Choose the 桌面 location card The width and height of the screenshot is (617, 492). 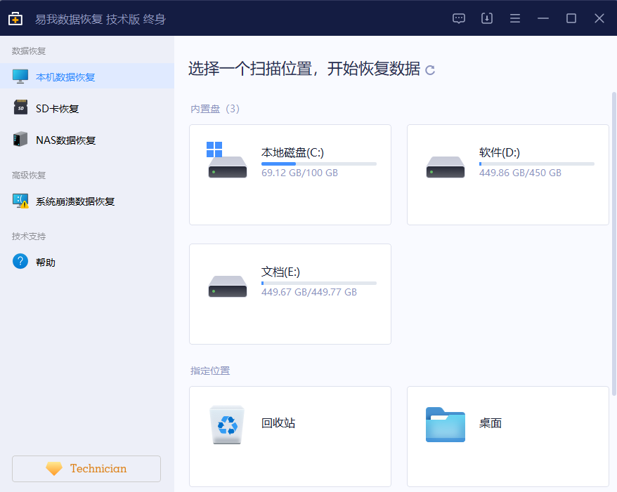507,436
